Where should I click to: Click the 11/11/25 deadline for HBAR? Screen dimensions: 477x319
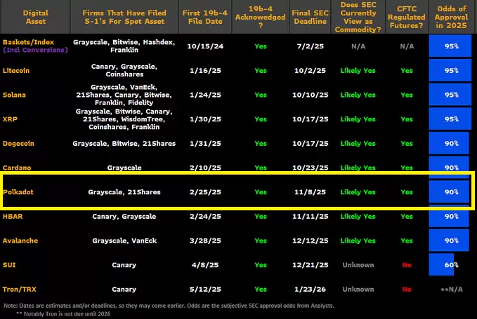[x=311, y=216]
